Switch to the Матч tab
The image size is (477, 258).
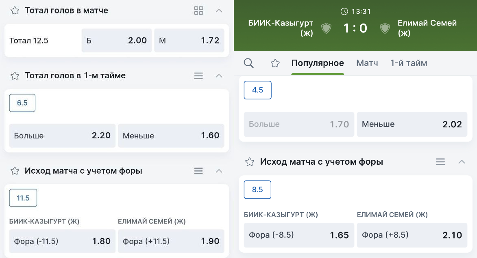pyautogui.click(x=367, y=63)
